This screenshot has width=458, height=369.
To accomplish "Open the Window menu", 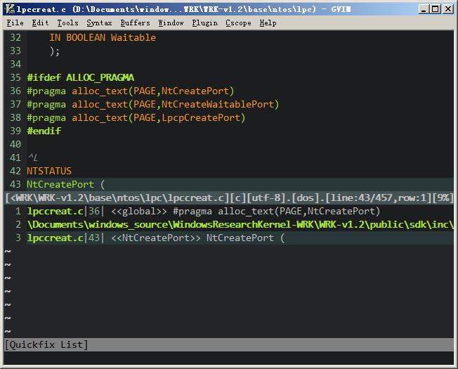I will coord(171,22).
